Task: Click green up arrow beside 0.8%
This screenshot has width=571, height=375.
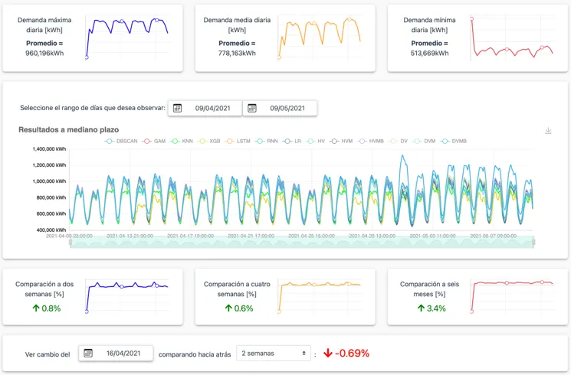Action: coord(35,308)
